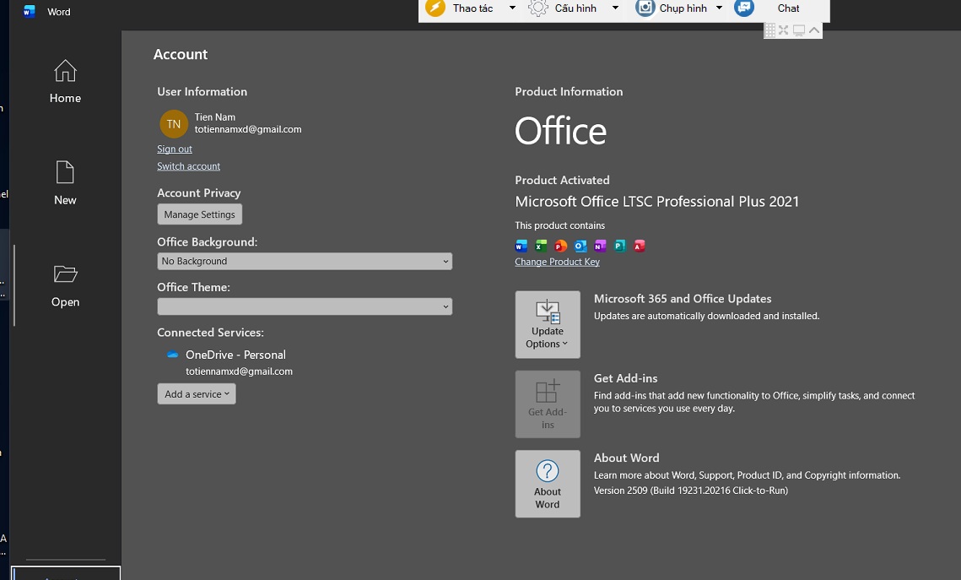Viewport: 961px width, 580px height.
Task: Click the fullscreen arrows icon on remote toolbar
Action: point(783,30)
